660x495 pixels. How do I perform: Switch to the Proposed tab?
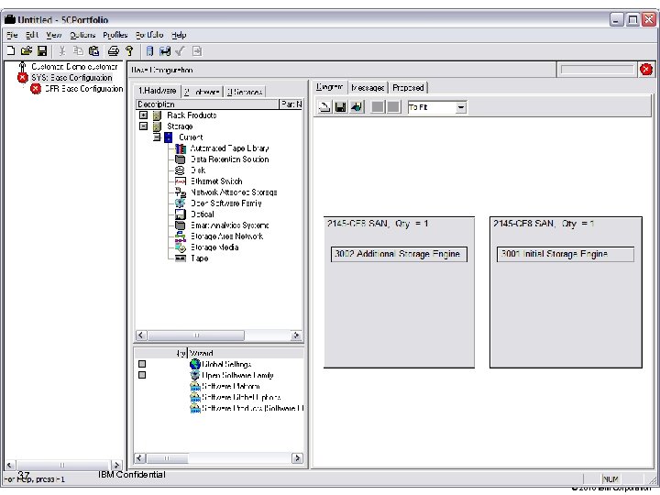pyautogui.click(x=408, y=88)
